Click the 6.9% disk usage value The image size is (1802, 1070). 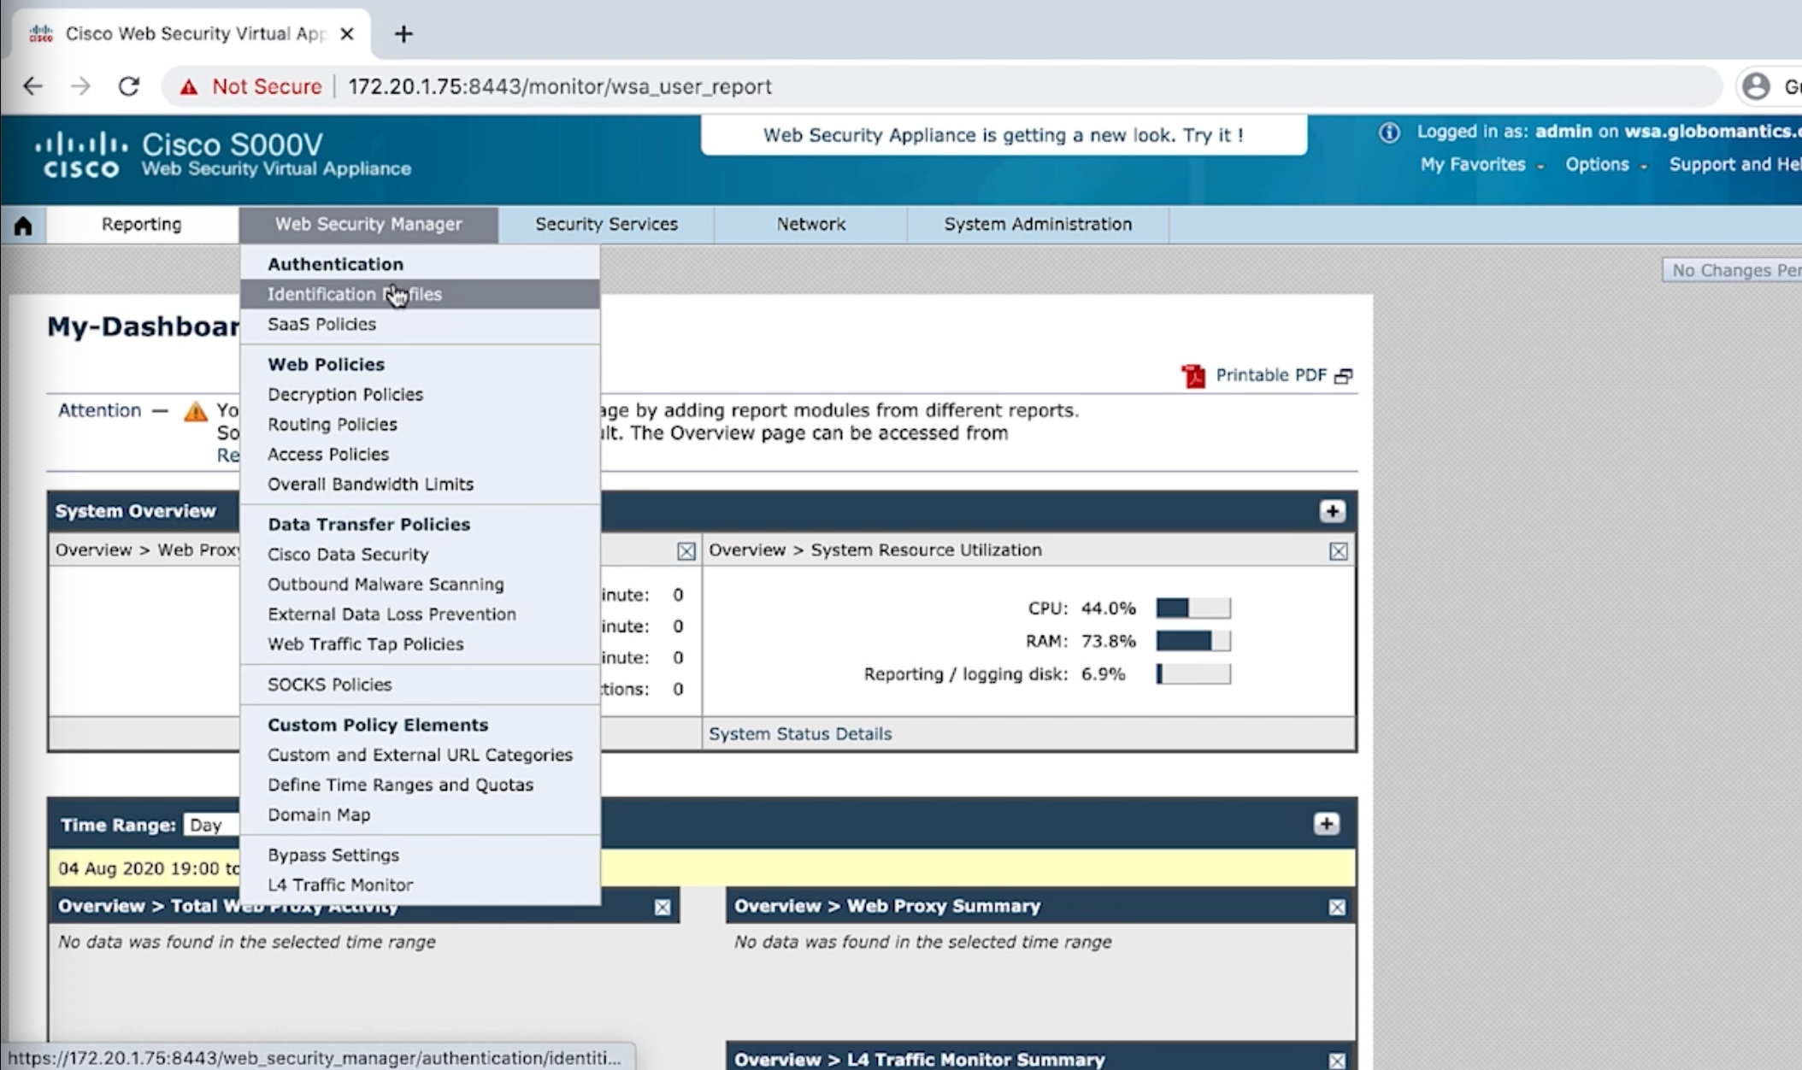click(1103, 674)
